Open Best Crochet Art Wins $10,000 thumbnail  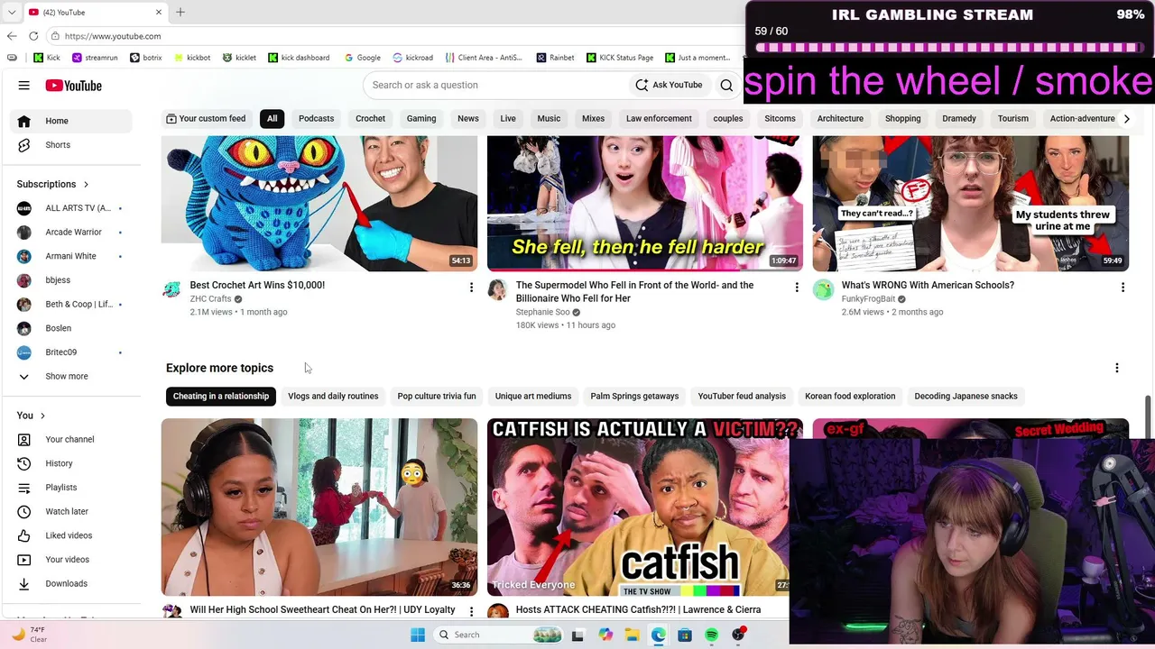(x=319, y=203)
